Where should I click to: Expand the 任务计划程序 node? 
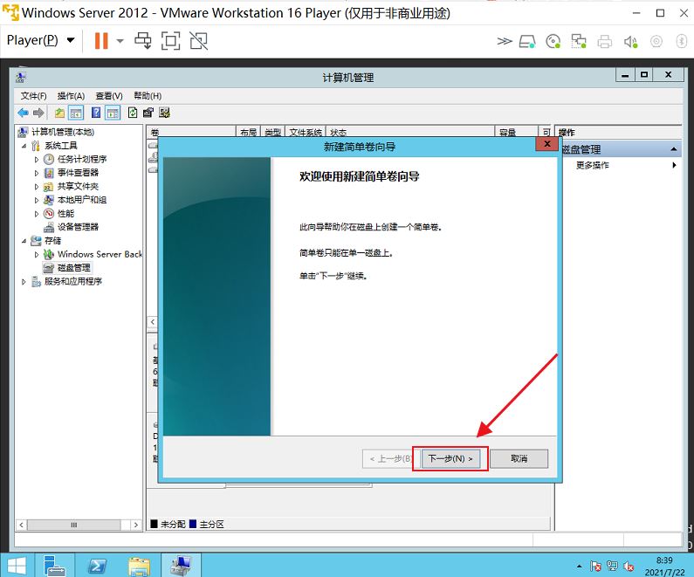[37, 159]
